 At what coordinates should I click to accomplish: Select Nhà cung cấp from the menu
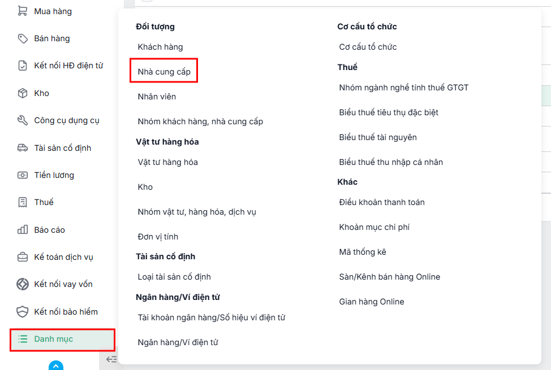tap(163, 72)
